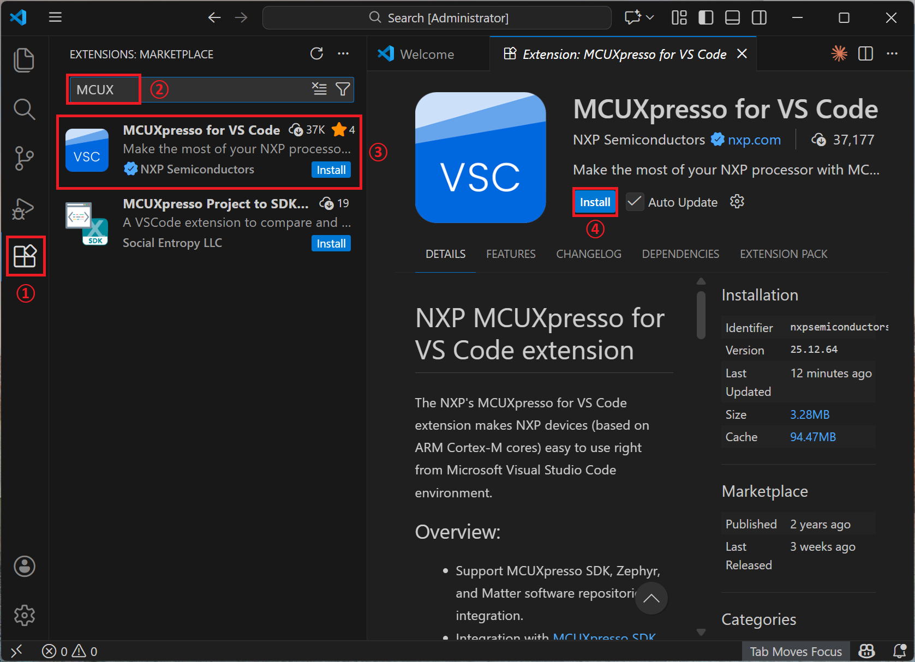The image size is (915, 662).
Task: Open Extensions view more actions menu
Action: [343, 53]
